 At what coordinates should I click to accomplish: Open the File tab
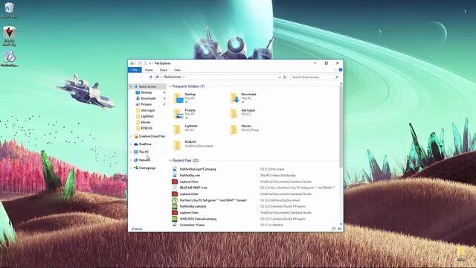135,70
